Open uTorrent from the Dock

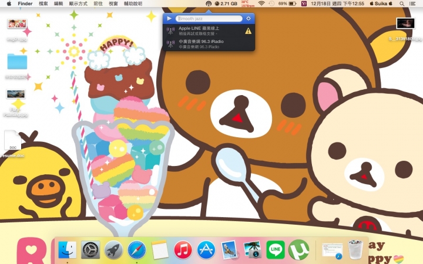[298, 250]
